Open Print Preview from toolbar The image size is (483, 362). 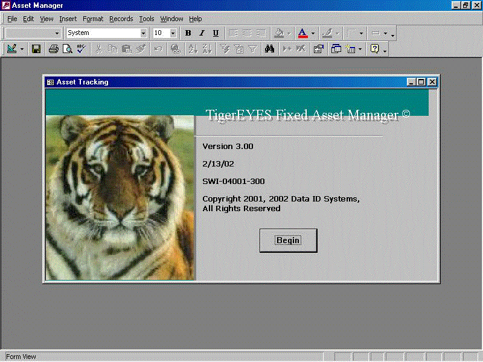pos(67,49)
